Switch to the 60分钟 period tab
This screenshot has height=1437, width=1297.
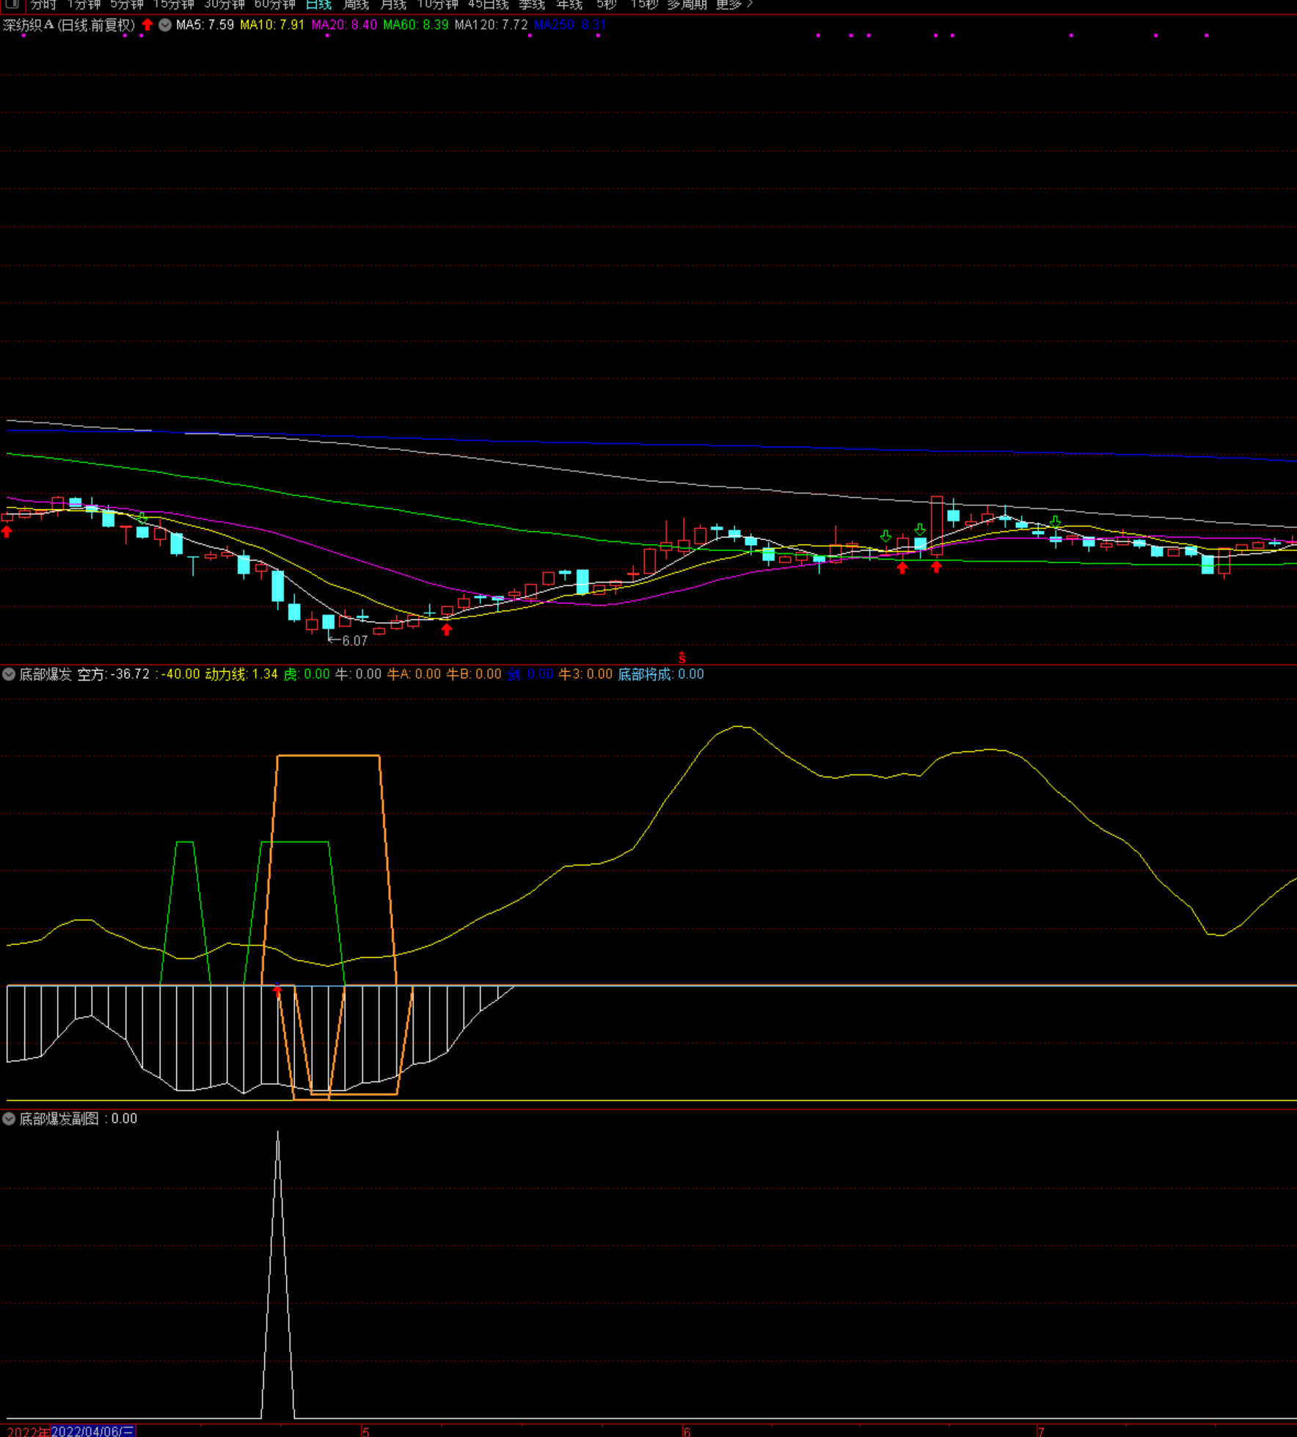point(275,4)
